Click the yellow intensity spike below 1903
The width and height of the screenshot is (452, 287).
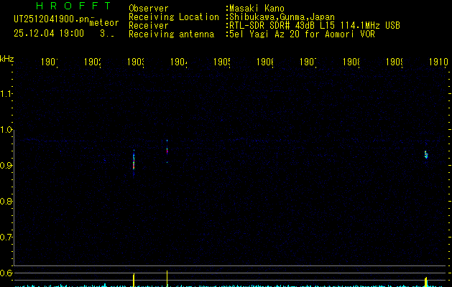click(134, 280)
